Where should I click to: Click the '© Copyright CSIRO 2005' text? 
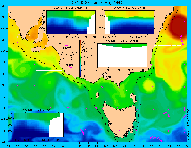pos(188,124)
